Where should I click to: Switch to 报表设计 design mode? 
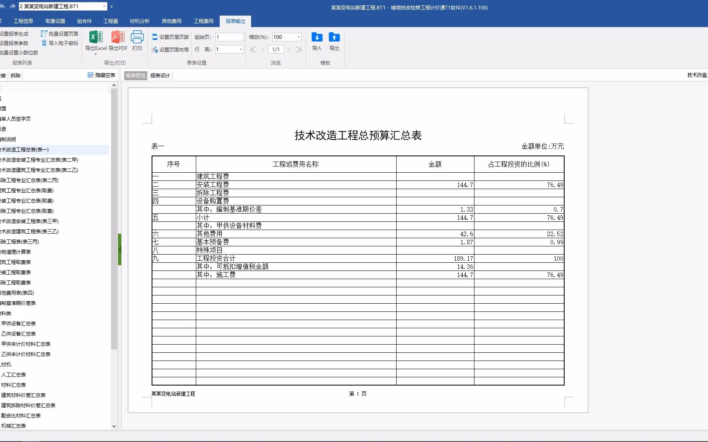[159, 75]
